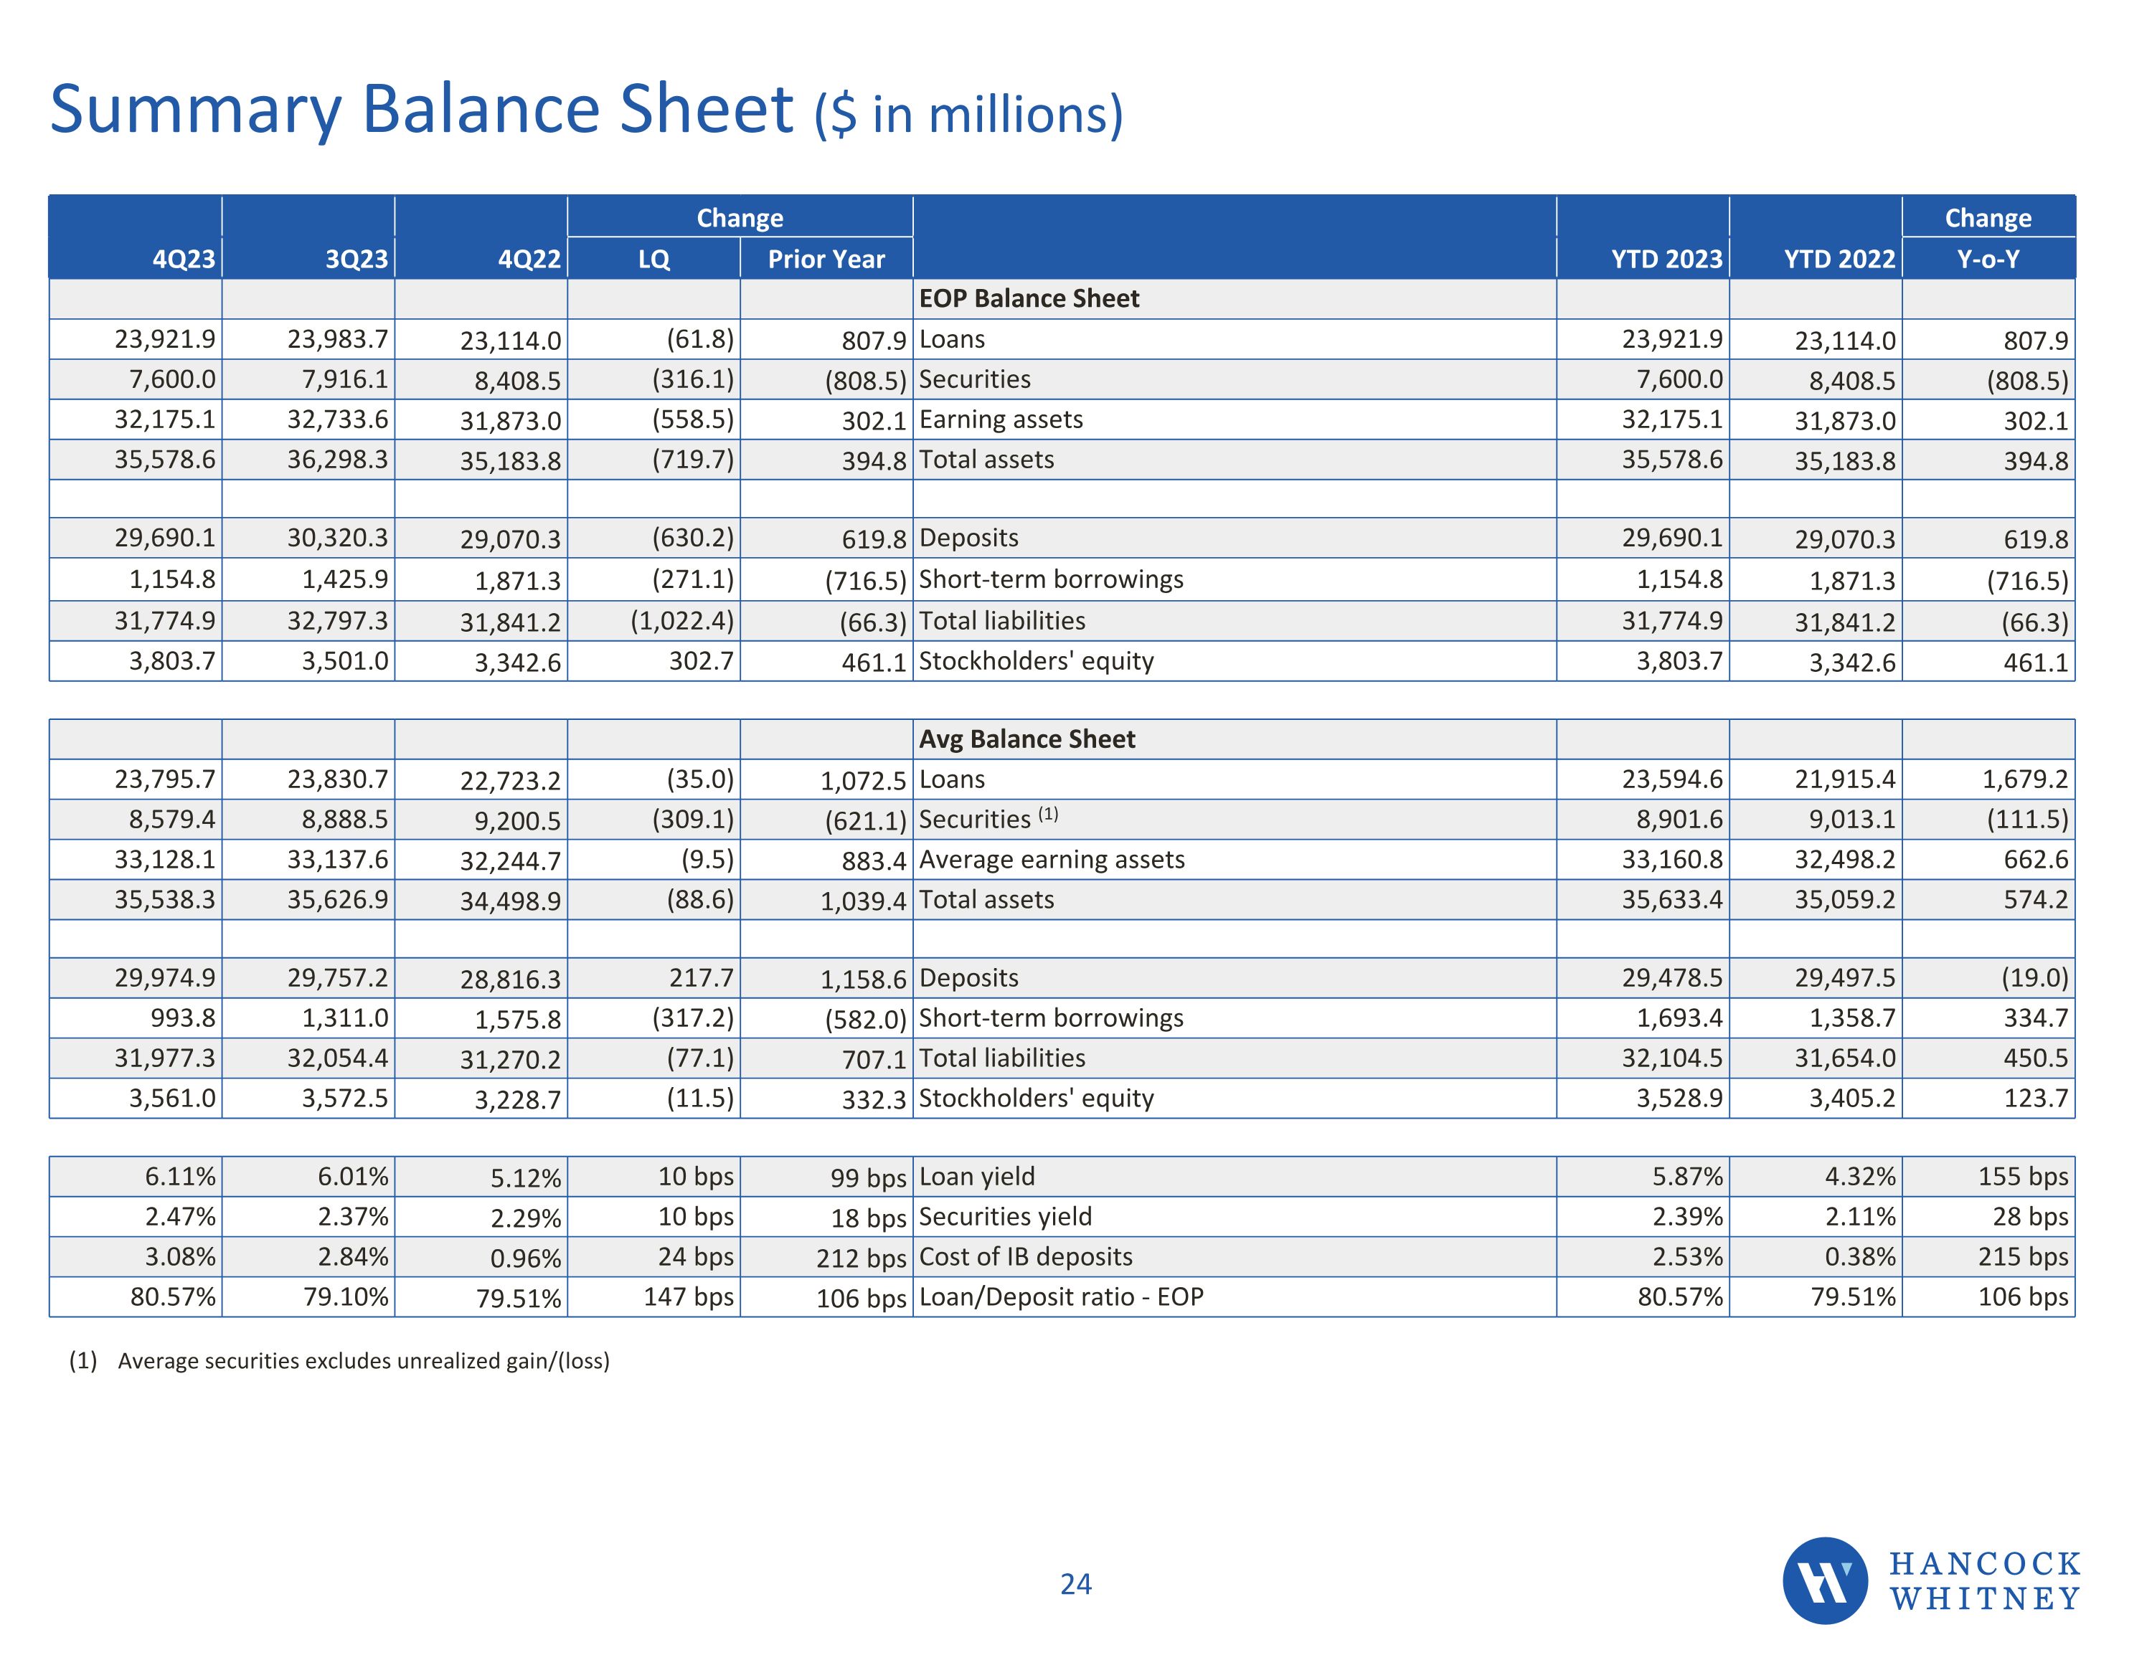The height and width of the screenshot is (1660, 2152).
Task: Click the YTD 2022 column header
Action: coord(1839,259)
